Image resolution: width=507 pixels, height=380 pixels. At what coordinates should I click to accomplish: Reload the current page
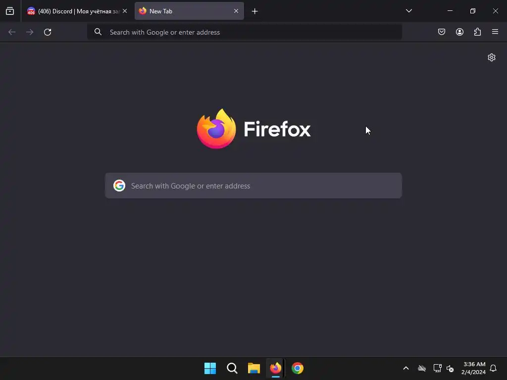coord(48,32)
